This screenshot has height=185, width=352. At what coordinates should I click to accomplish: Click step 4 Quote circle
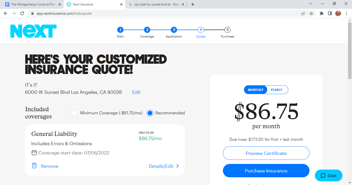point(201,30)
